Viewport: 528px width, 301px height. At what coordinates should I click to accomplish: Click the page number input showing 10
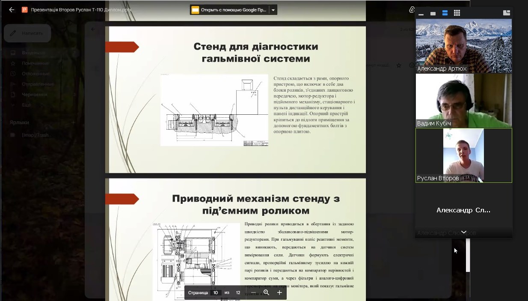(216, 292)
